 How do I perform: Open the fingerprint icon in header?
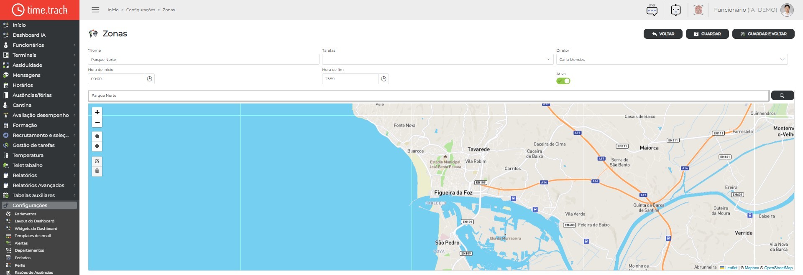pyautogui.click(x=698, y=10)
